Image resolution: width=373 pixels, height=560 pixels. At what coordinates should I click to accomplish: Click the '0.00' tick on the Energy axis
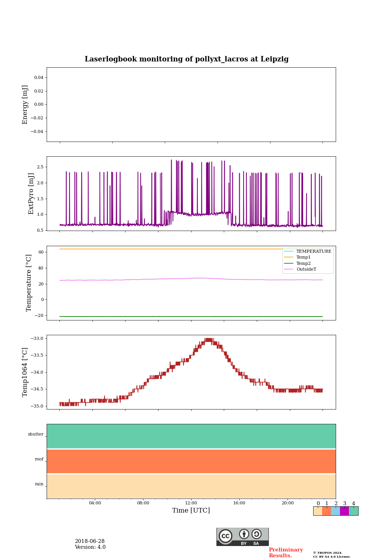[39, 104]
